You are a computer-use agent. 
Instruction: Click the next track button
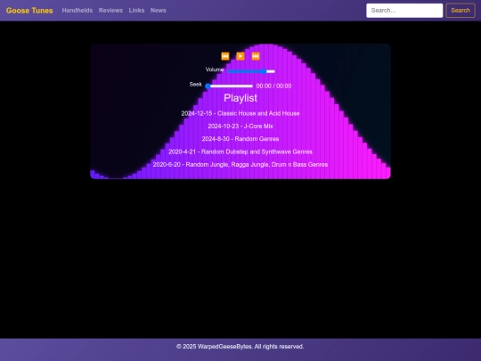coord(256,56)
